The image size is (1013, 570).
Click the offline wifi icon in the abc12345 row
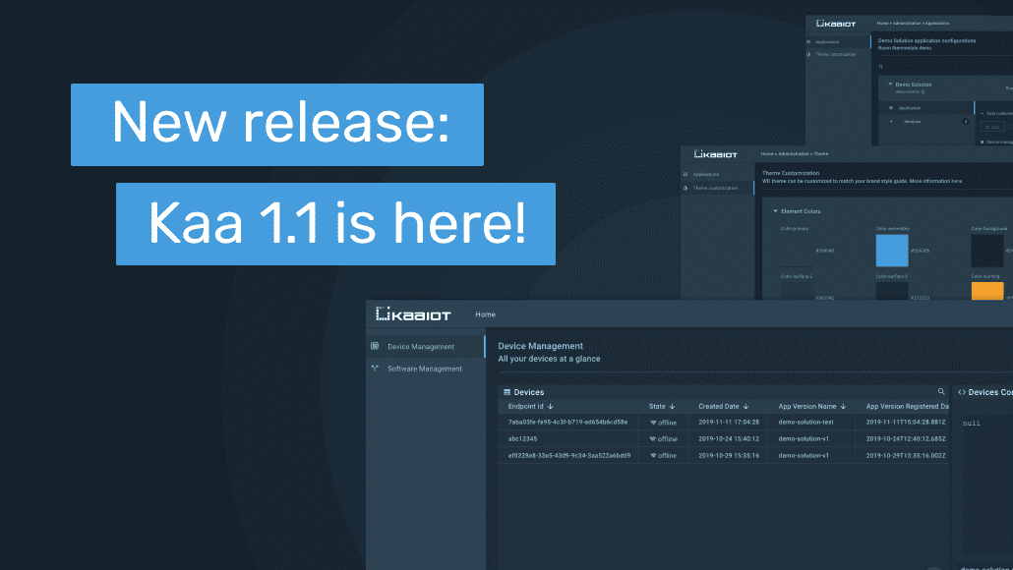pos(653,439)
